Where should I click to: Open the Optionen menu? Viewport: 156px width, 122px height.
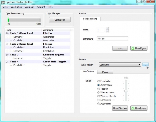pyautogui.click(x=29, y=7)
